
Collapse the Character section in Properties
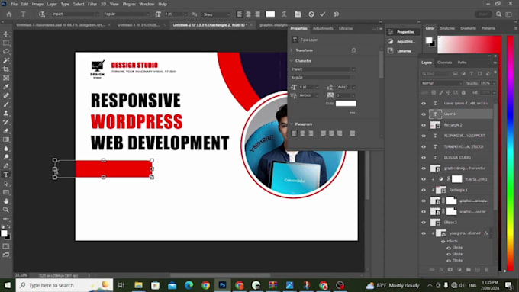pyautogui.click(x=292, y=61)
